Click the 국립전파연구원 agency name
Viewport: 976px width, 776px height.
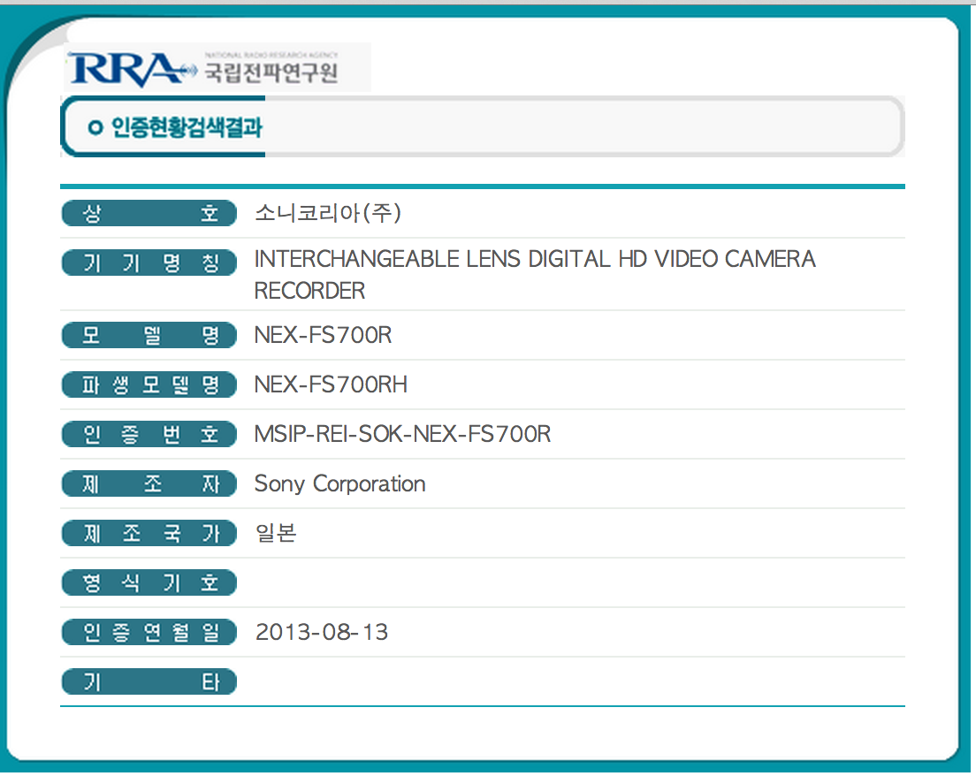pyautogui.click(x=271, y=72)
